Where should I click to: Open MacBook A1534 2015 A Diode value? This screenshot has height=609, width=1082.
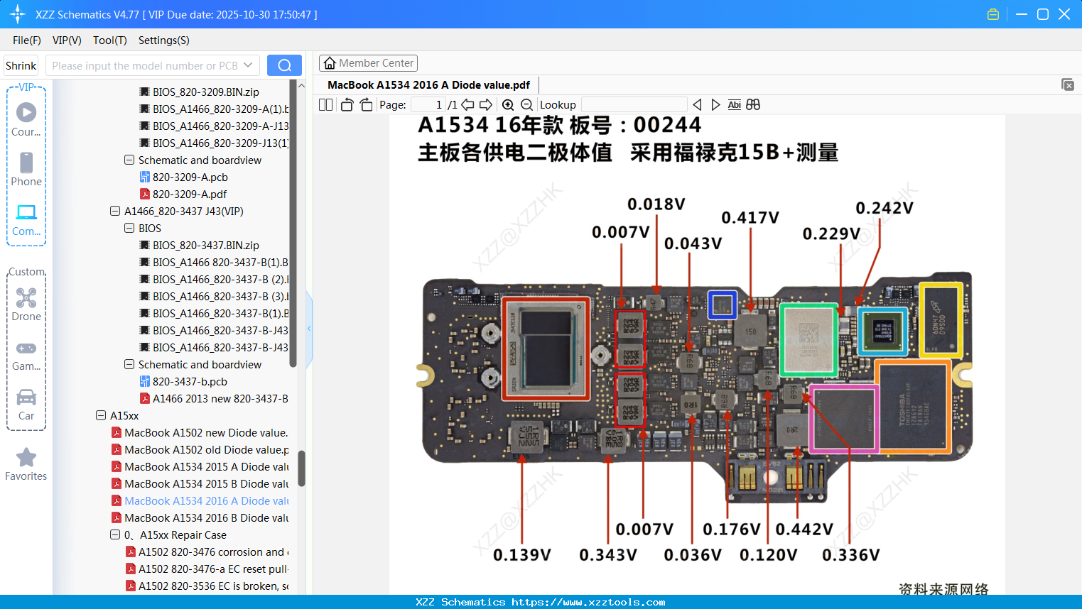coord(206,466)
